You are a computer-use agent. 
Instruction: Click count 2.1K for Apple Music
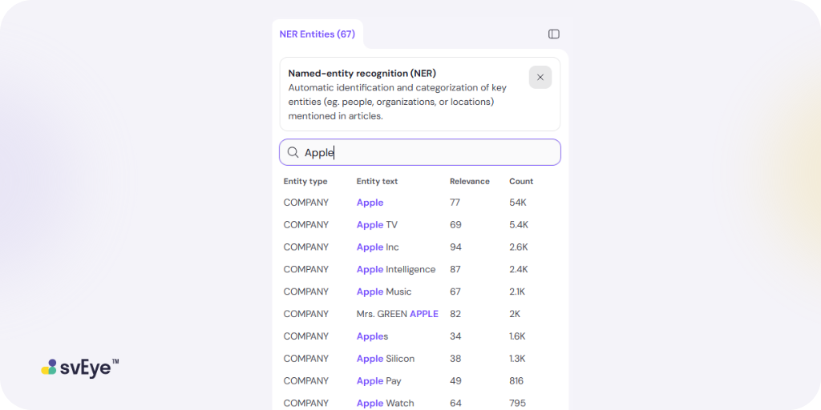519,291
